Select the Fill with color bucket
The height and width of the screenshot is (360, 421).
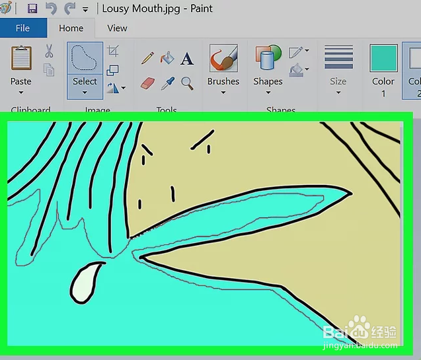pos(167,58)
